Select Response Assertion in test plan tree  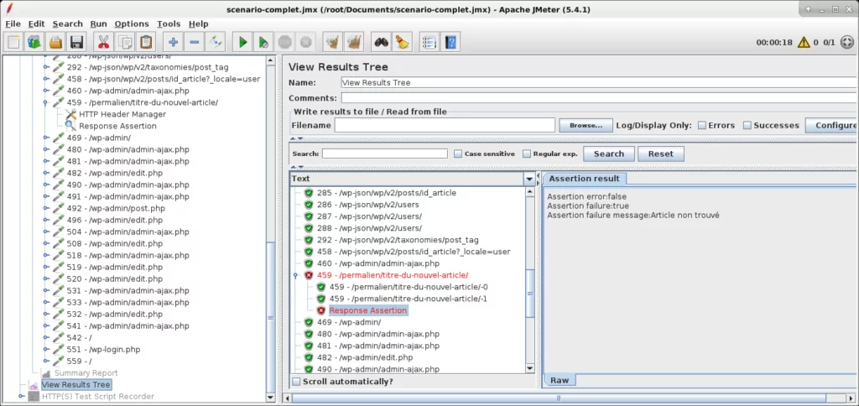click(117, 126)
